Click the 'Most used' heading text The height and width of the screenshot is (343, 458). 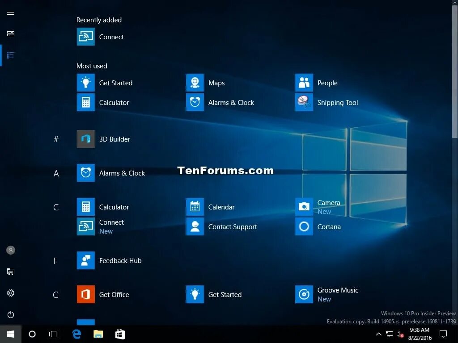[92, 66]
